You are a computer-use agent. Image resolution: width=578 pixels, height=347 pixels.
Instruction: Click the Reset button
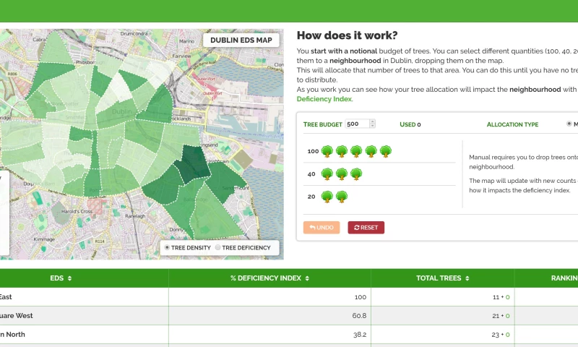pos(366,228)
